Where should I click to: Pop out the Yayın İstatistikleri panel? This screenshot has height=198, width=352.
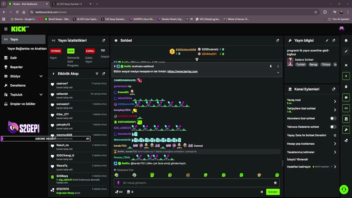point(103,40)
